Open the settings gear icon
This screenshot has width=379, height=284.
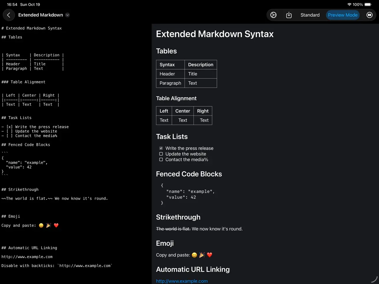(x=273, y=15)
